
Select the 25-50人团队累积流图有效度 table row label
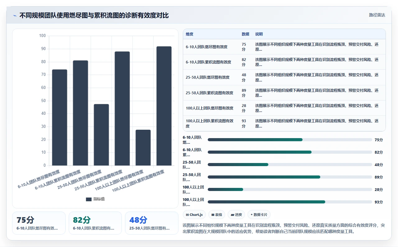coord(209,93)
